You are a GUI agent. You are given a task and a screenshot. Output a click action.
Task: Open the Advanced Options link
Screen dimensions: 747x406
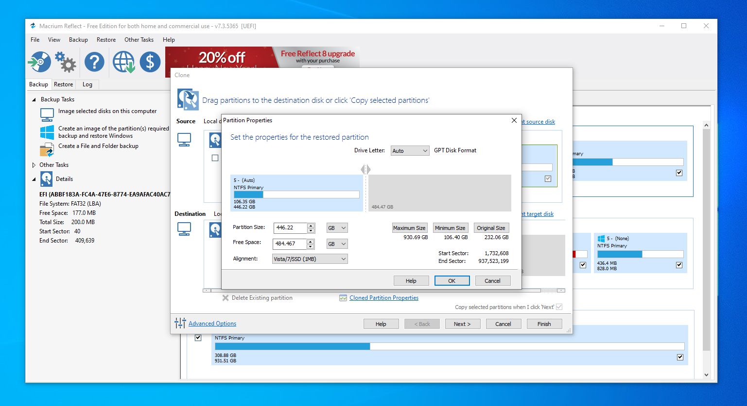click(x=212, y=324)
